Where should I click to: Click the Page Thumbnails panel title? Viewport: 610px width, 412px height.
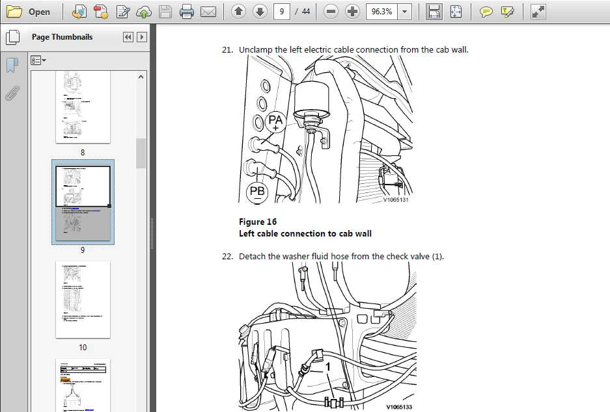point(62,37)
